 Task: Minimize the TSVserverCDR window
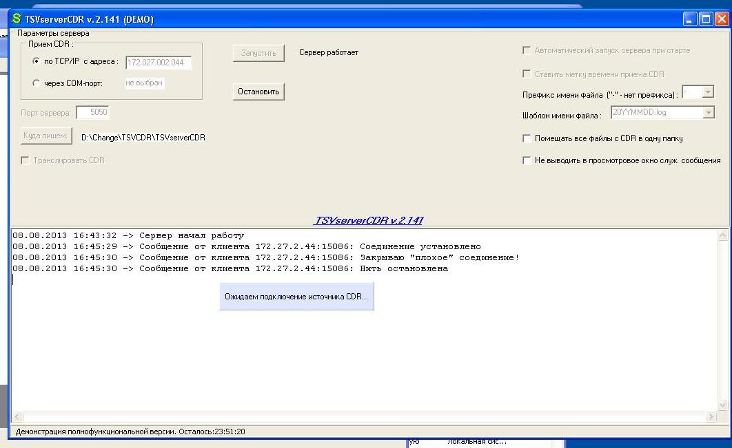point(690,19)
